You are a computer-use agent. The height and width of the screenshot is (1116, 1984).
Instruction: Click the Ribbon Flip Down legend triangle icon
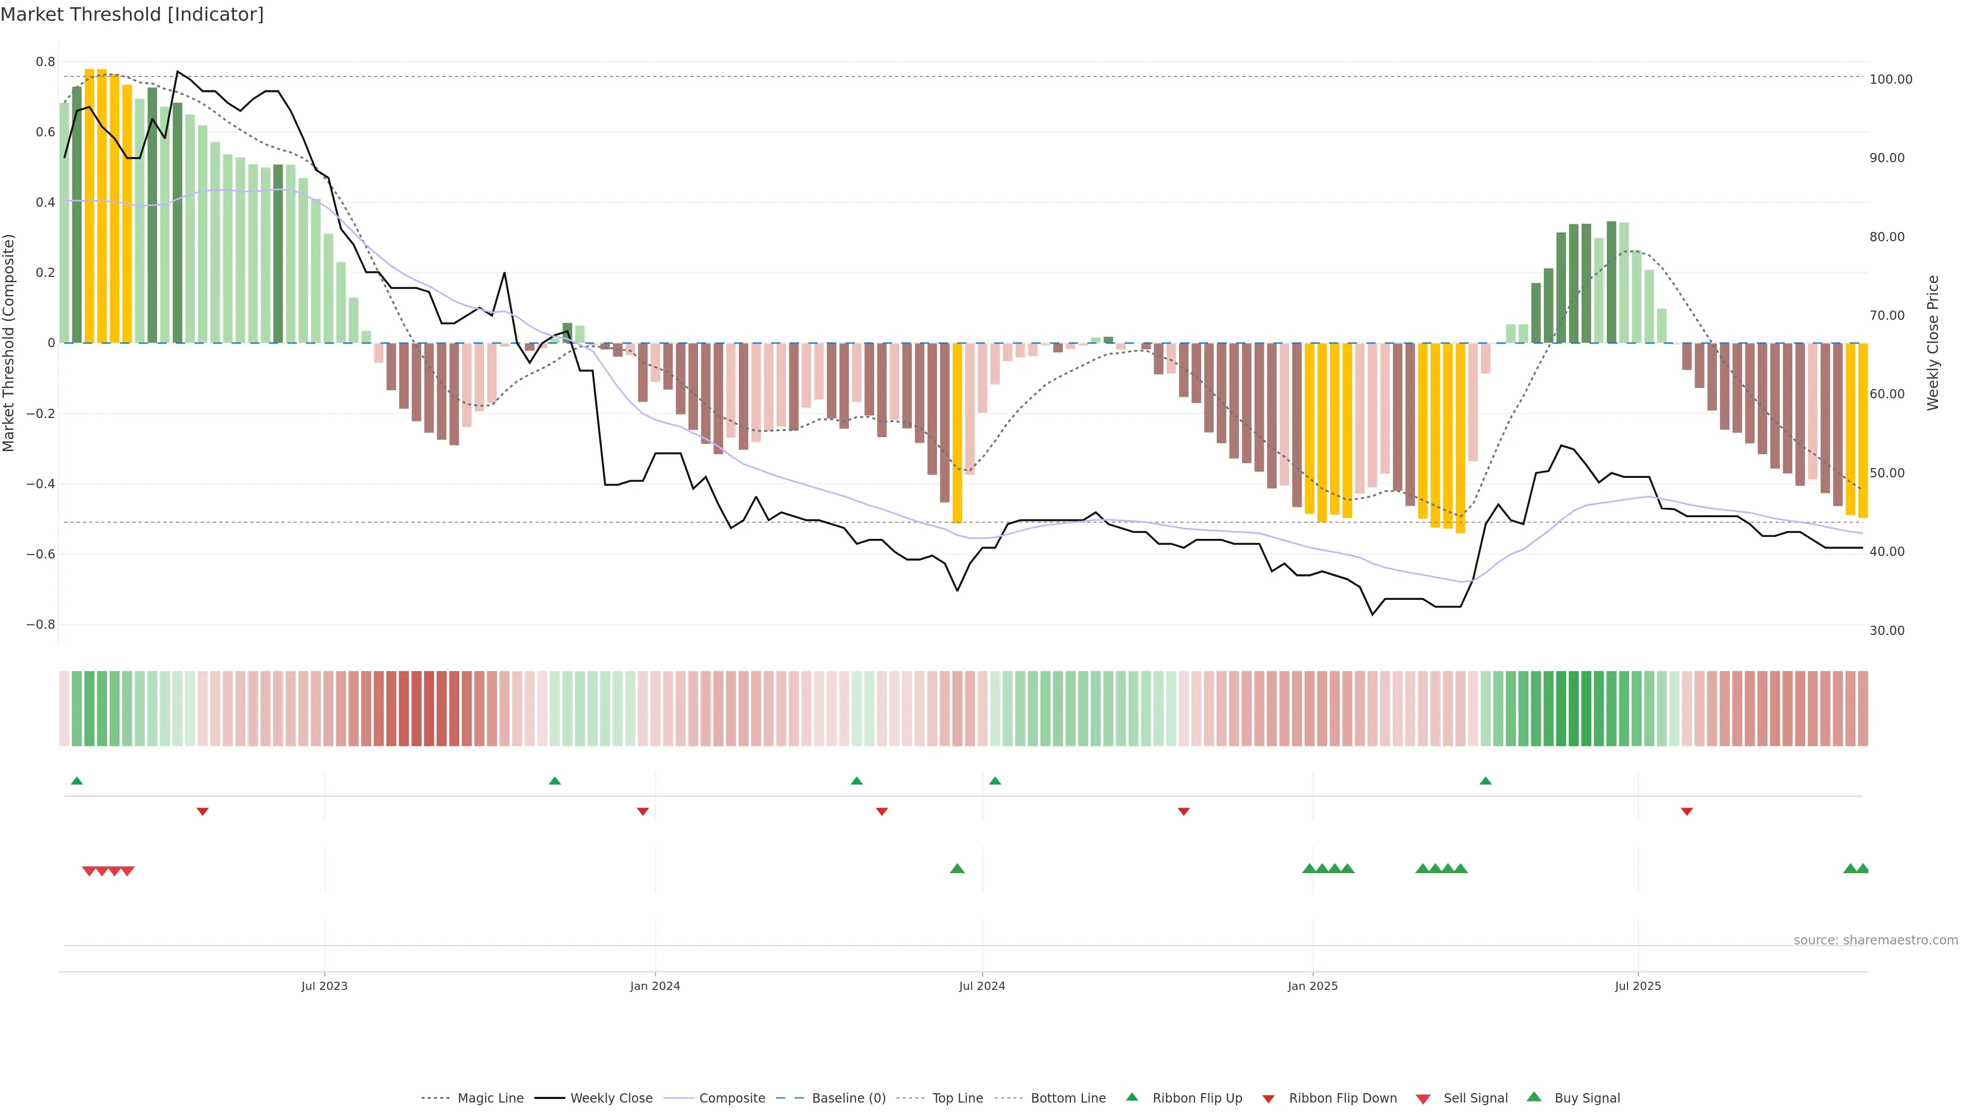pyautogui.click(x=1268, y=1099)
